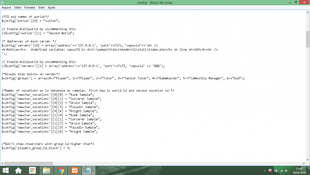Click the vertical scrollbar up arrow

(308, 12)
